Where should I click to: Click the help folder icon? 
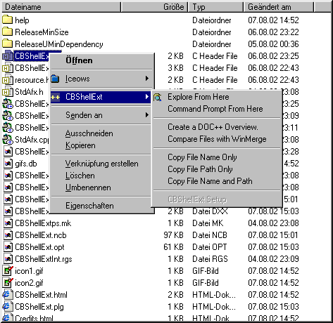click(x=7, y=20)
